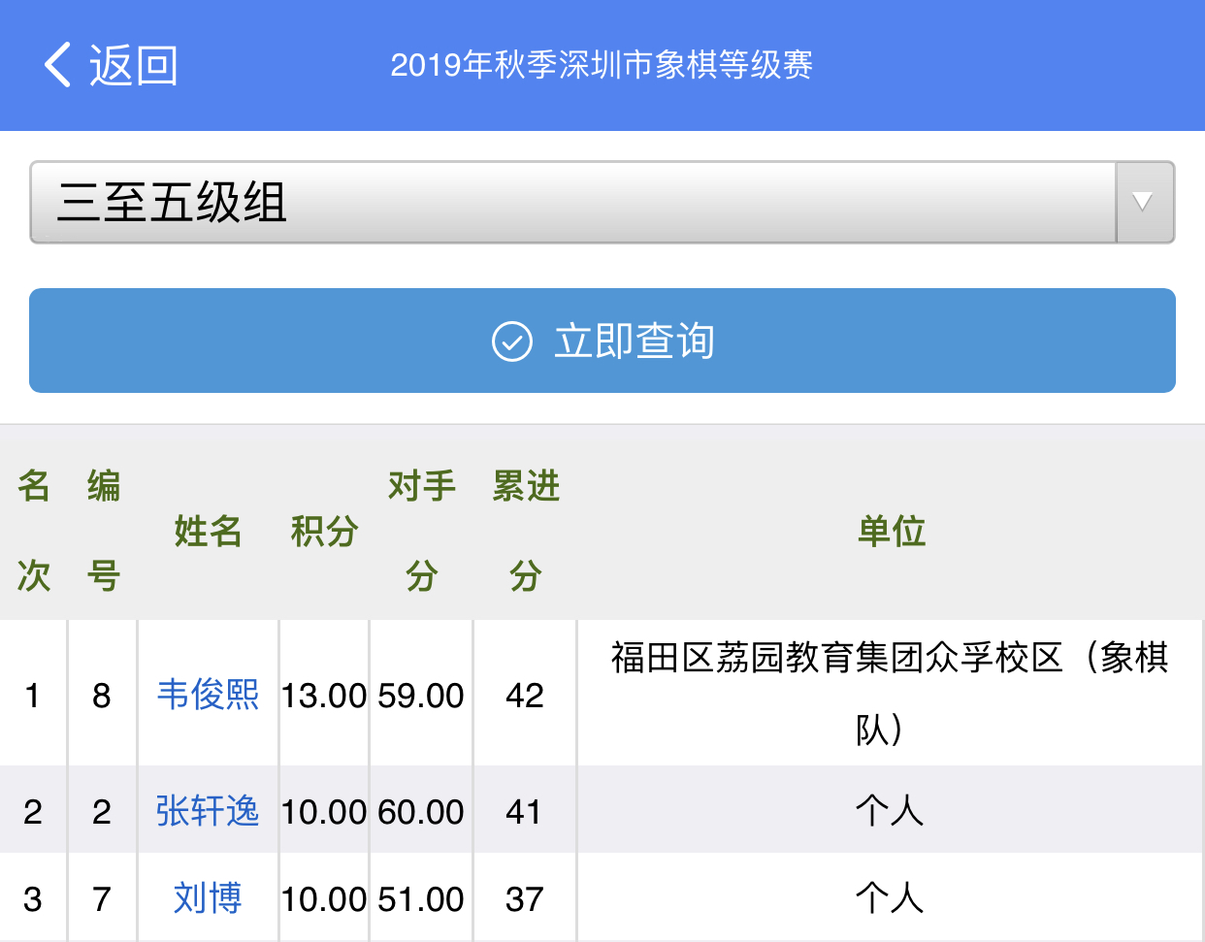Open the 三至五级组 group dropdown

pyautogui.click(x=572, y=202)
